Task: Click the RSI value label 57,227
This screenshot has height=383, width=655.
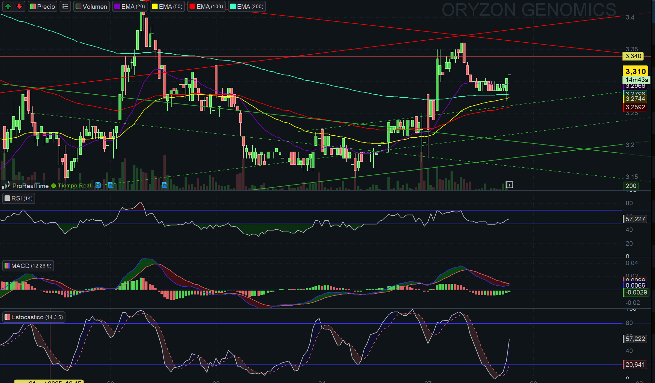Action: click(x=635, y=219)
